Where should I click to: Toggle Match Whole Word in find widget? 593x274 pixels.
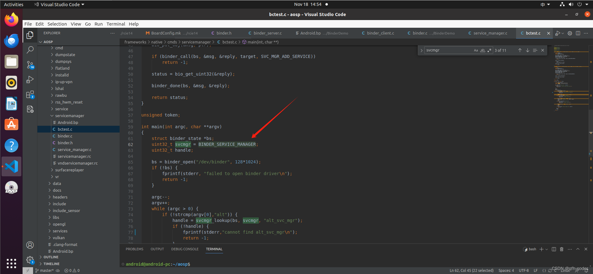point(483,50)
